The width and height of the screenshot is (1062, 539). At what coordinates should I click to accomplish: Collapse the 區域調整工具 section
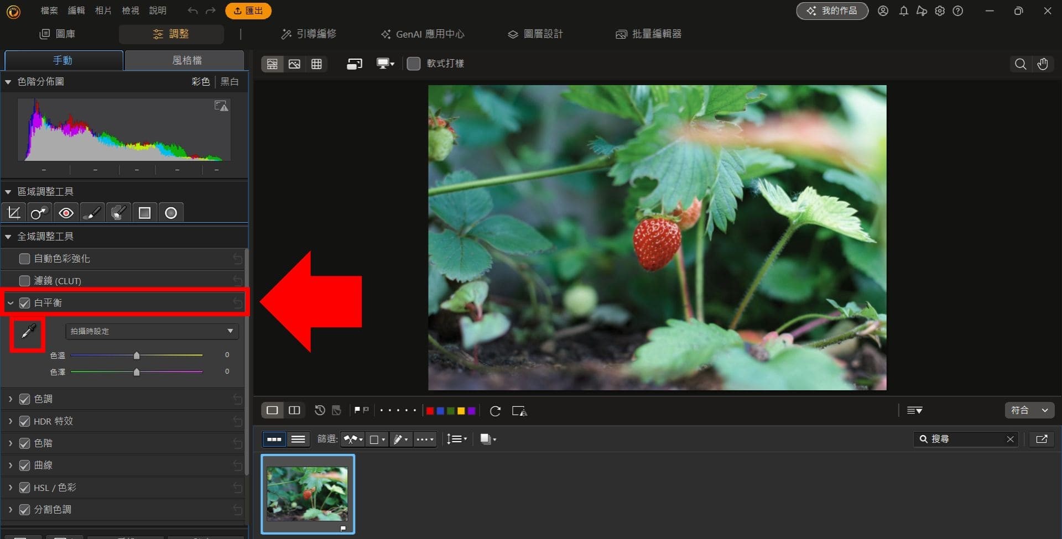pos(8,192)
